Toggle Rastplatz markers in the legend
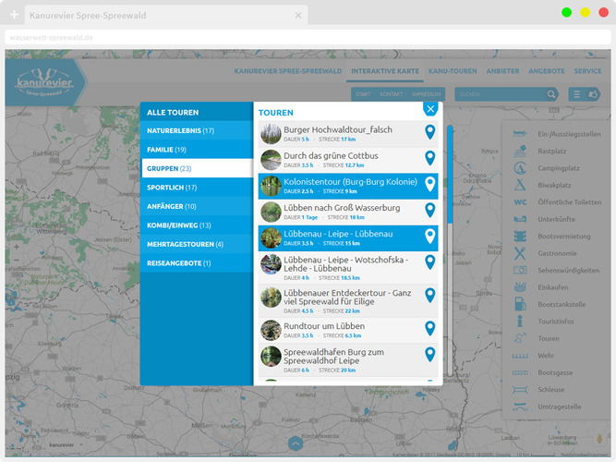The width and height of the screenshot is (616, 462). (x=521, y=152)
